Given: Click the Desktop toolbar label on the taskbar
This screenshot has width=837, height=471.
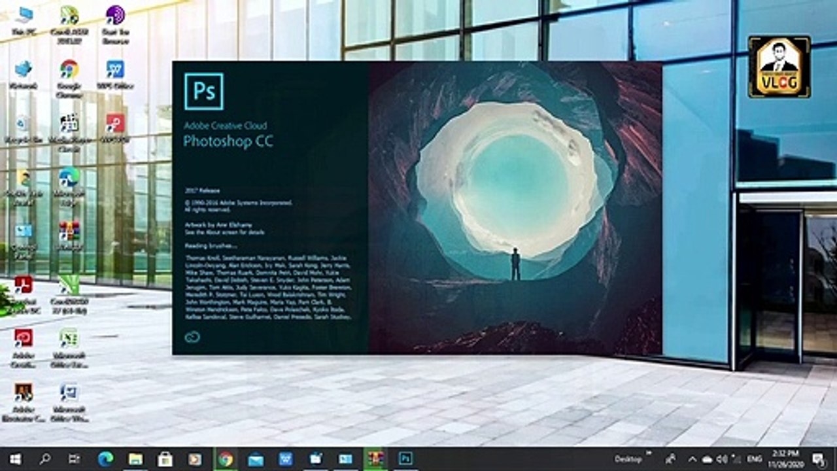Looking at the screenshot, I should (x=628, y=459).
